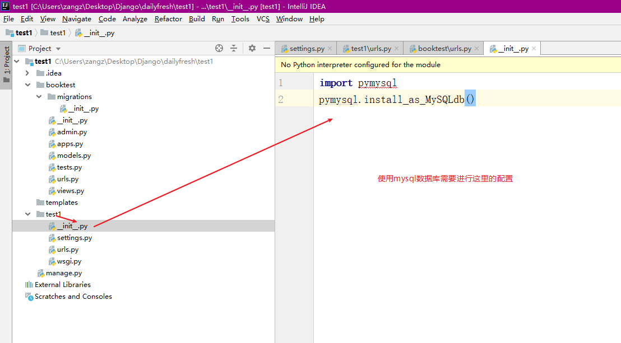Open the Edit menu
The image size is (621, 343).
pyautogui.click(x=26, y=19)
